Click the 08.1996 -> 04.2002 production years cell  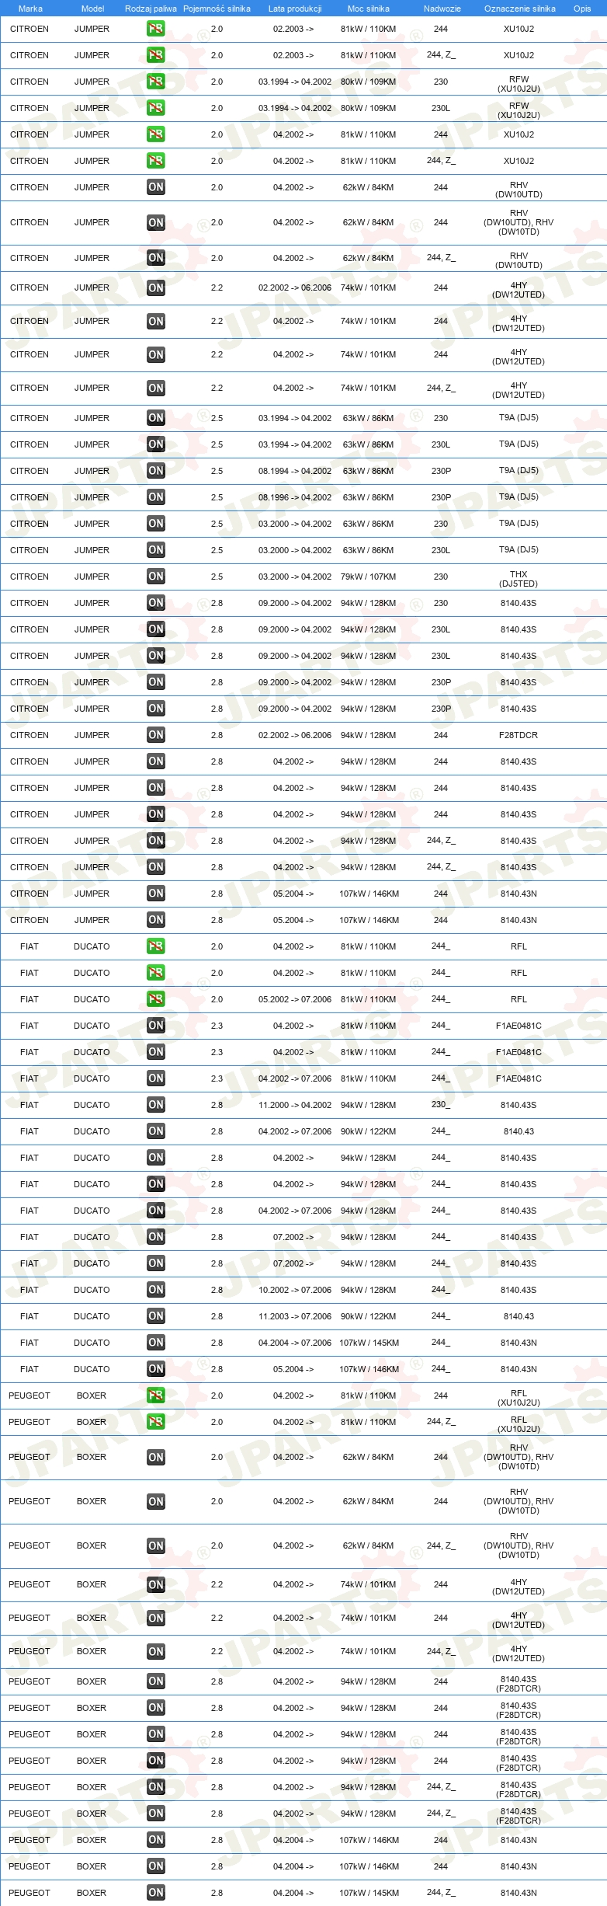(295, 497)
